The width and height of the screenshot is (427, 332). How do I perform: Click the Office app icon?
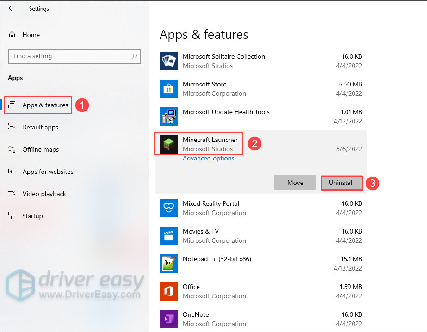pos(169,291)
